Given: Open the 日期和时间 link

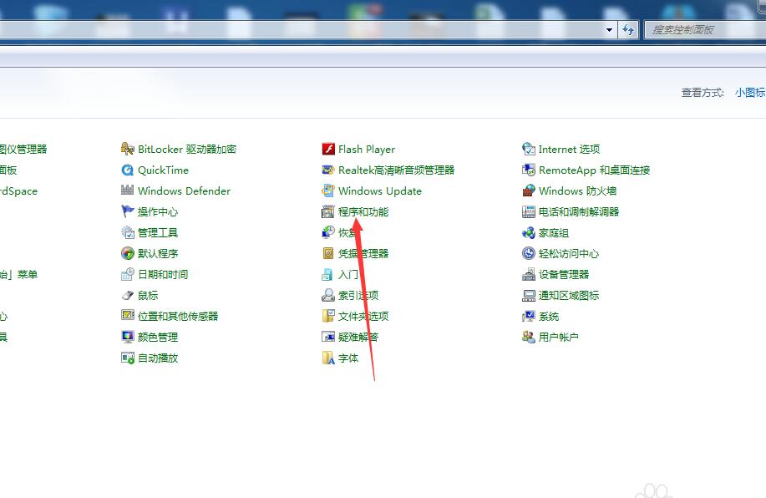Looking at the screenshot, I should tap(163, 274).
